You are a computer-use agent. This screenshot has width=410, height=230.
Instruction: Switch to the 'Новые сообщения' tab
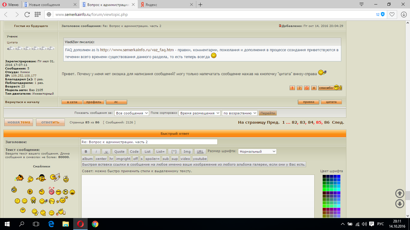50,4
